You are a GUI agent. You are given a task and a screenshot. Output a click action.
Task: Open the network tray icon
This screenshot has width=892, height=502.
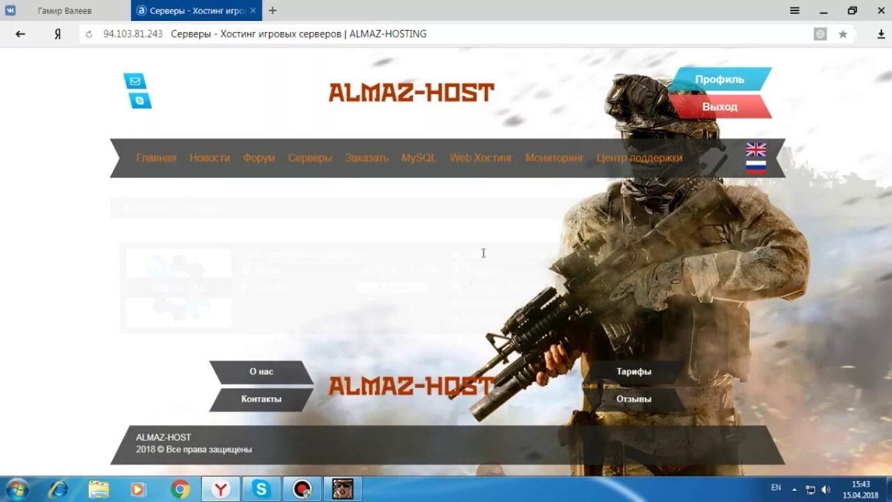click(810, 489)
